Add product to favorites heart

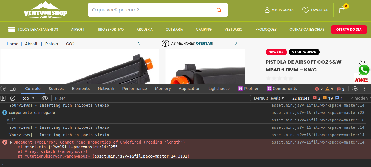coord(361,63)
